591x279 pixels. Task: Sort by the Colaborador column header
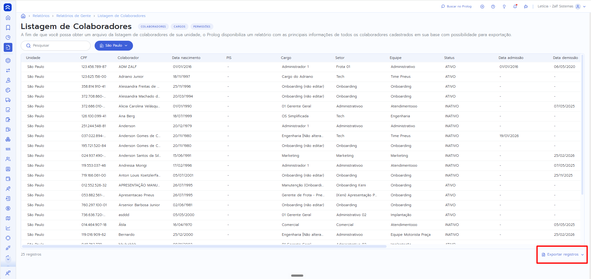tap(128, 58)
